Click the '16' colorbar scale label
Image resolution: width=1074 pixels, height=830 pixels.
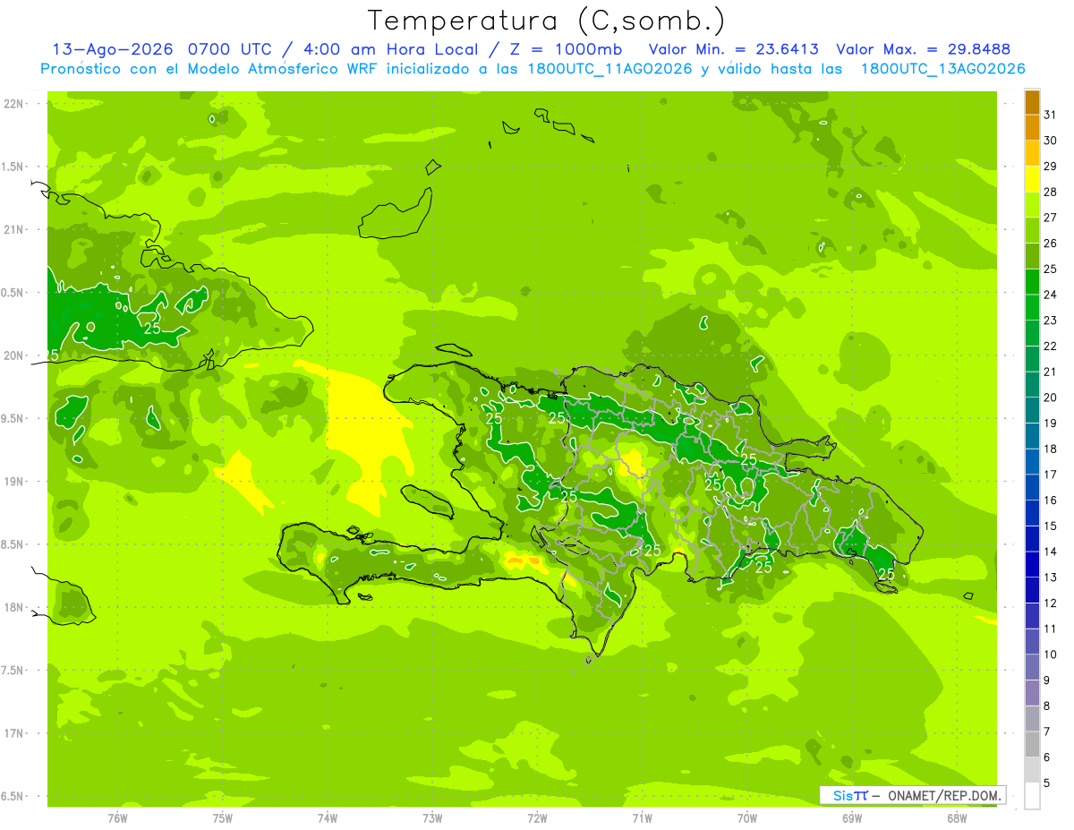tap(1051, 501)
